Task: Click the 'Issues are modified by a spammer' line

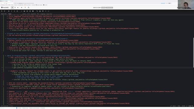Action: pos(46,88)
